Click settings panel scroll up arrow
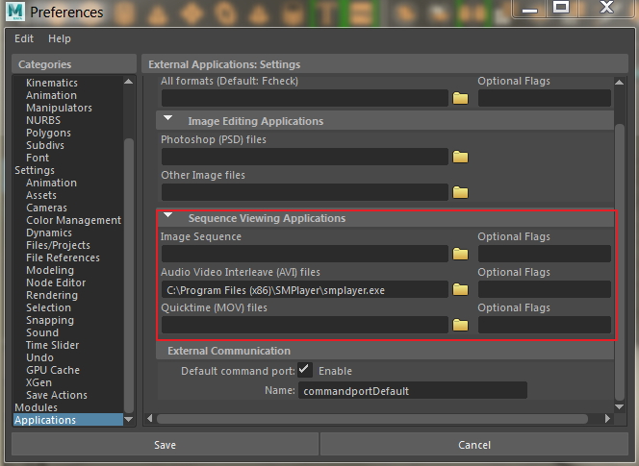 point(620,83)
